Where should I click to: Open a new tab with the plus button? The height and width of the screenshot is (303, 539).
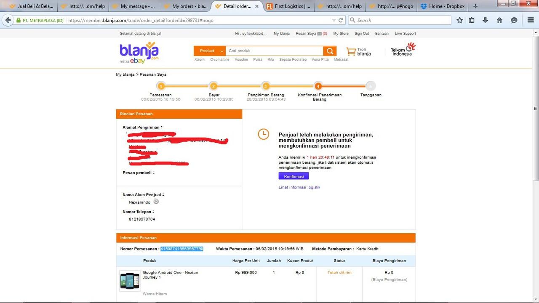point(475,6)
